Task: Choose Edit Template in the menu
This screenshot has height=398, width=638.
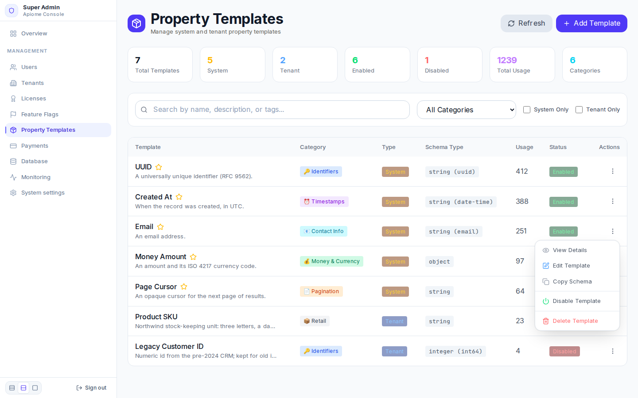Action: click(x=577, y=266)
